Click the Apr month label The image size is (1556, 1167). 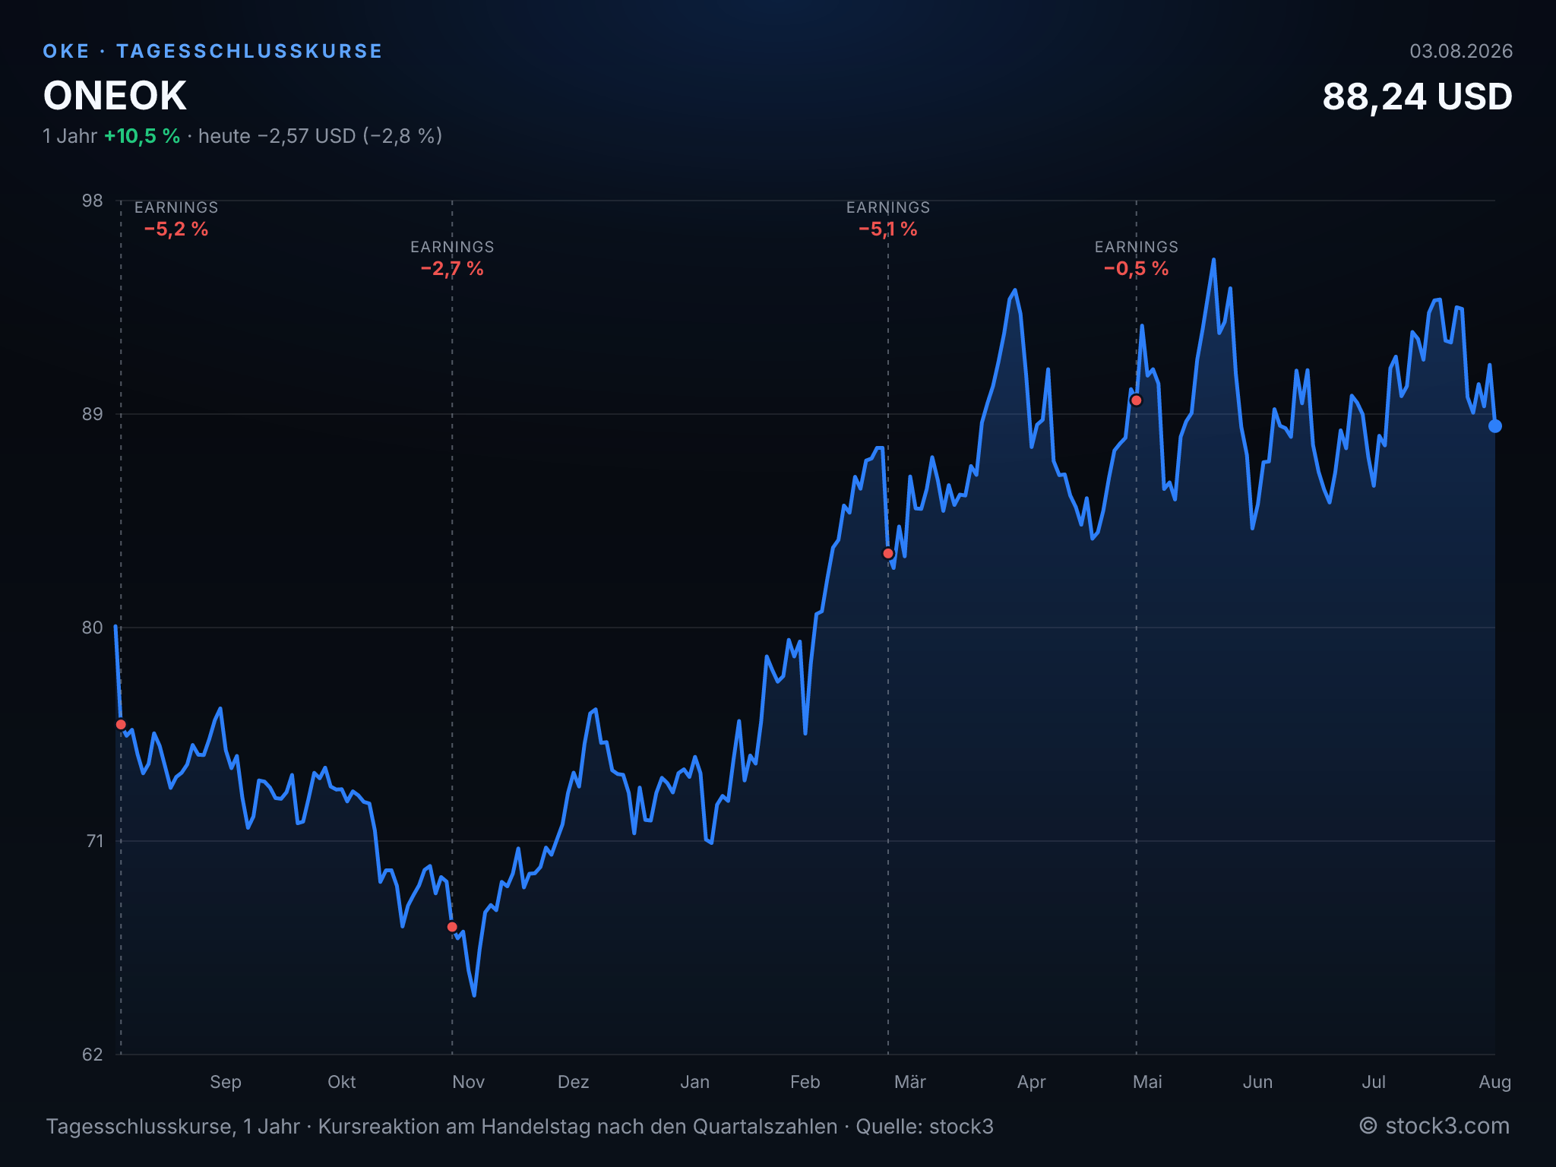[x=1032, y=1082]
